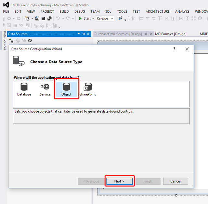Click the Make Same Width icon

[x=181, y=18]
